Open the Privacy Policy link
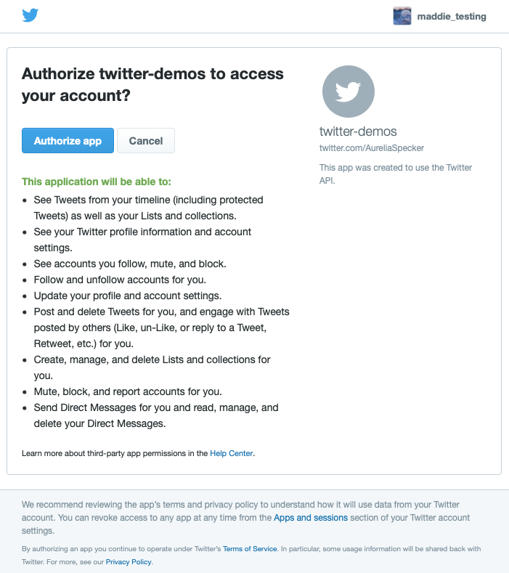This screenshot has width=509, height=573. tap(129, 562)
